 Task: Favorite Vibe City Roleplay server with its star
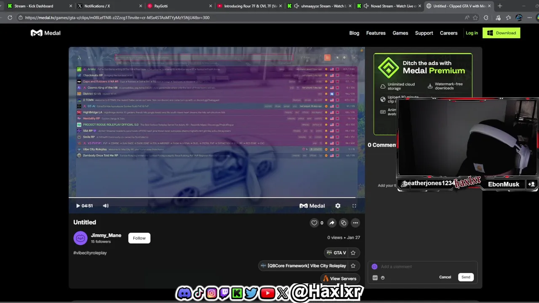click(353, 266)
